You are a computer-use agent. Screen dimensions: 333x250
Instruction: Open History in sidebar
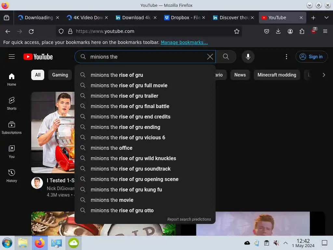12,176
